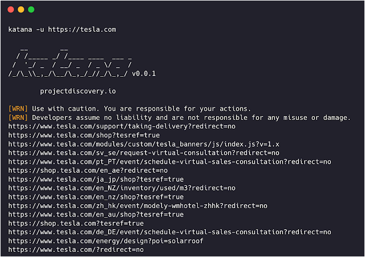Click the yellow minimize window button
Image resolution: width=365 pixels, height=257 pixels.
click(21, 10)
